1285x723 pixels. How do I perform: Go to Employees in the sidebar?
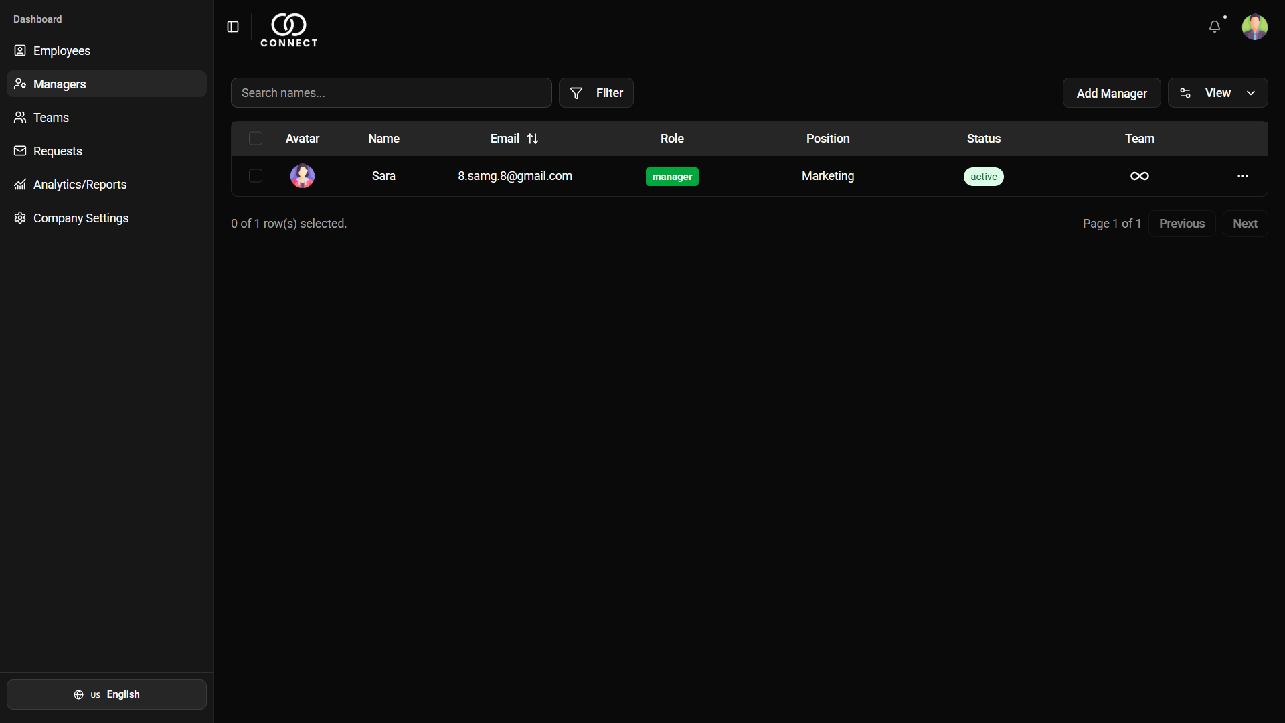click(62, 51)
